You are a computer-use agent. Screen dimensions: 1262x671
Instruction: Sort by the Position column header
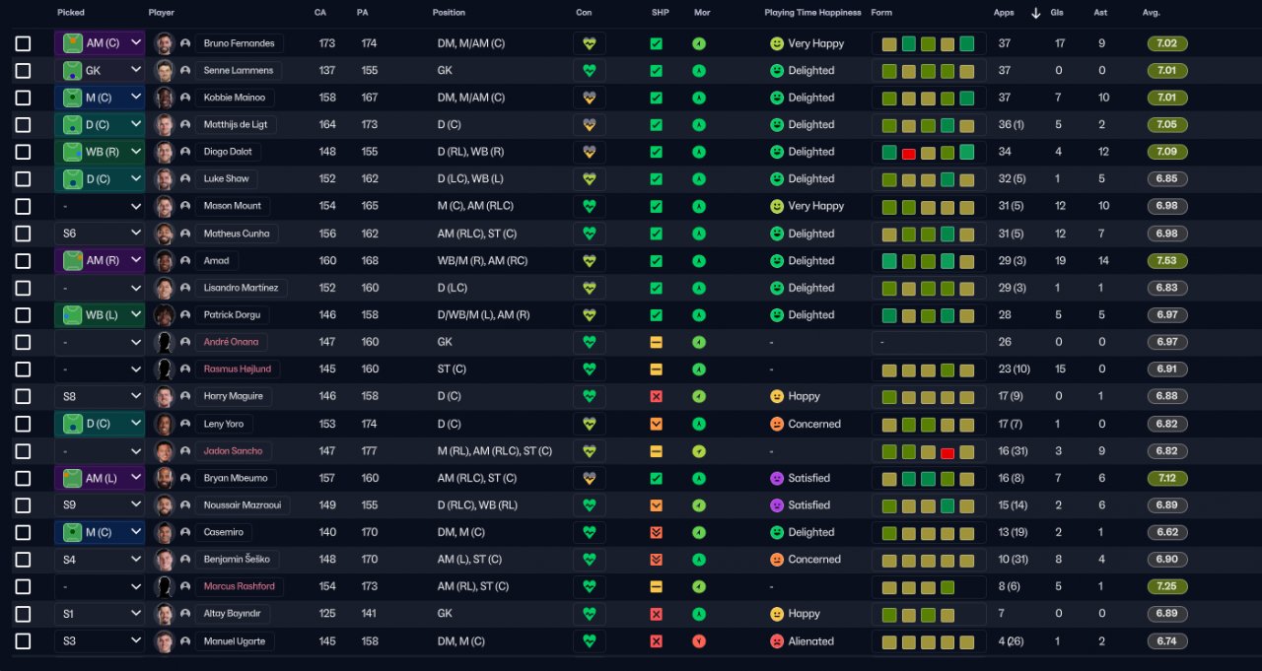pyautogui.click(x=449, y=13)
